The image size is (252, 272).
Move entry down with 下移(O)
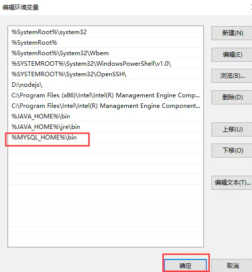(x=232, y=151)
